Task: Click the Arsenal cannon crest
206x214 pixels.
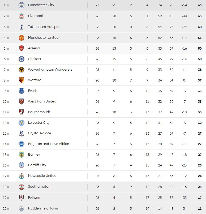Action: (22, 48)
